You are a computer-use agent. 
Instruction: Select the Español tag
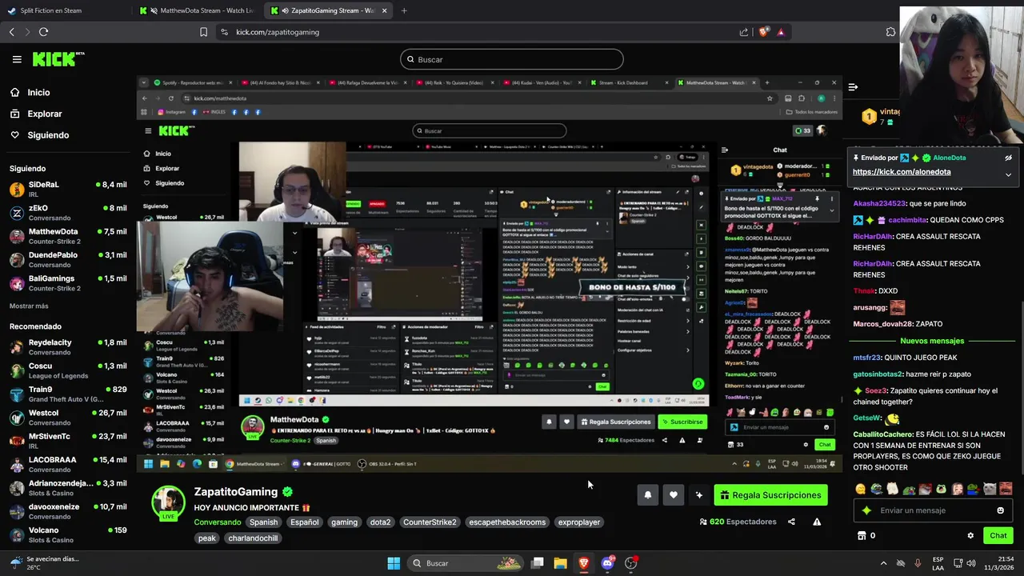(x=304, y=522)
